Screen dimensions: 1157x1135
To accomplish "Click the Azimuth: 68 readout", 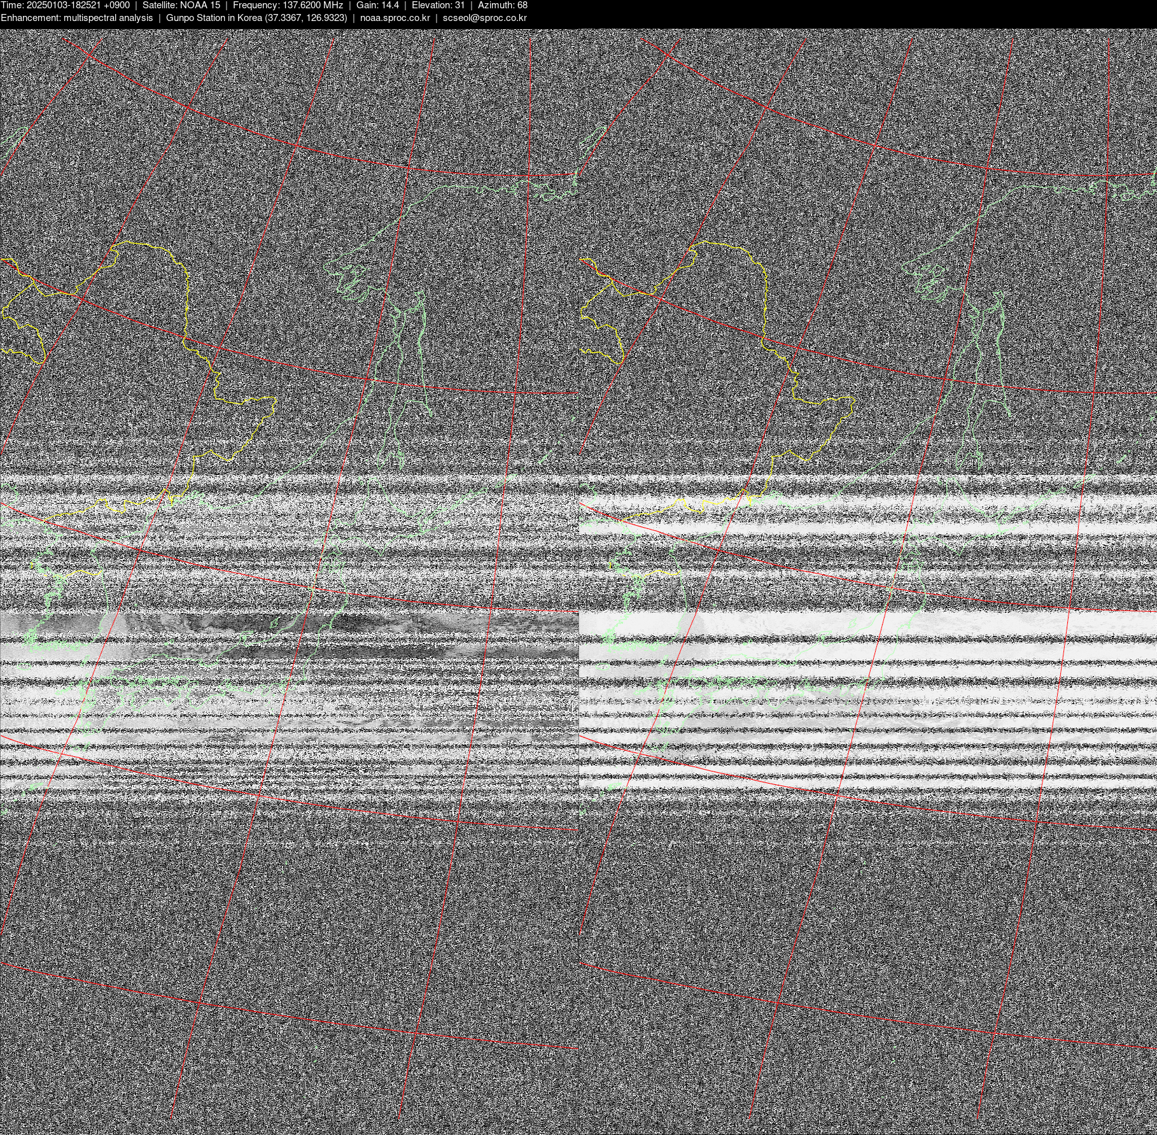I will click(502, 5).
